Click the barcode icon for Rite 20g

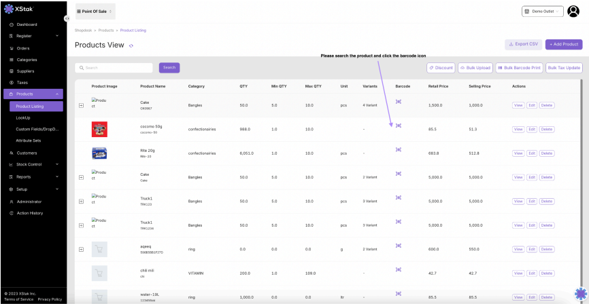point(399,149)
